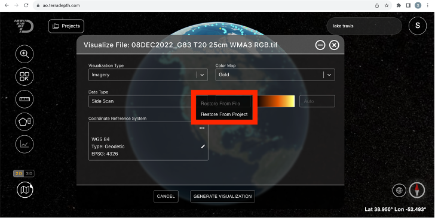This screenshot has height=218, width=435.
Task: Click the compass north indicator
Action: tap(416, 190)
